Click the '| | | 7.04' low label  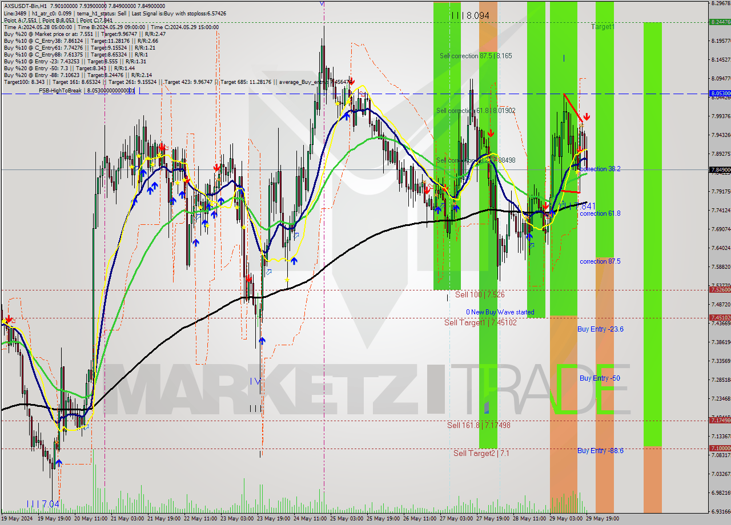(x=42, y=504)
